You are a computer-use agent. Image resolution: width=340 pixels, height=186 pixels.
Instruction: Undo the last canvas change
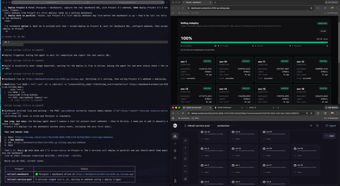pos(185,166)
